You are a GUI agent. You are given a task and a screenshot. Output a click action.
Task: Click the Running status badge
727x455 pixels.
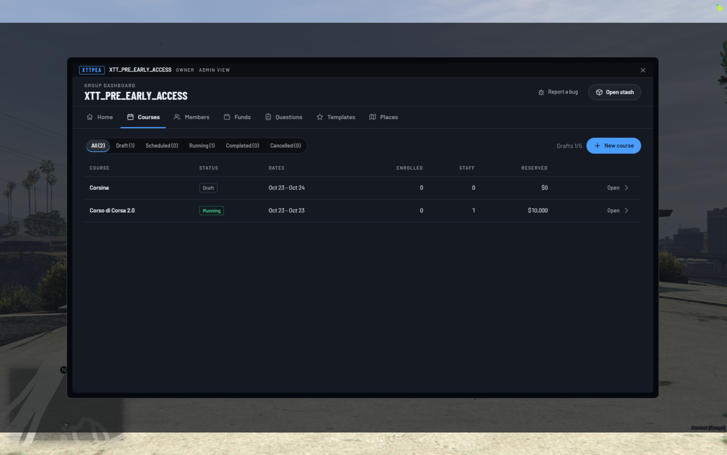click(x=212, y=211)
